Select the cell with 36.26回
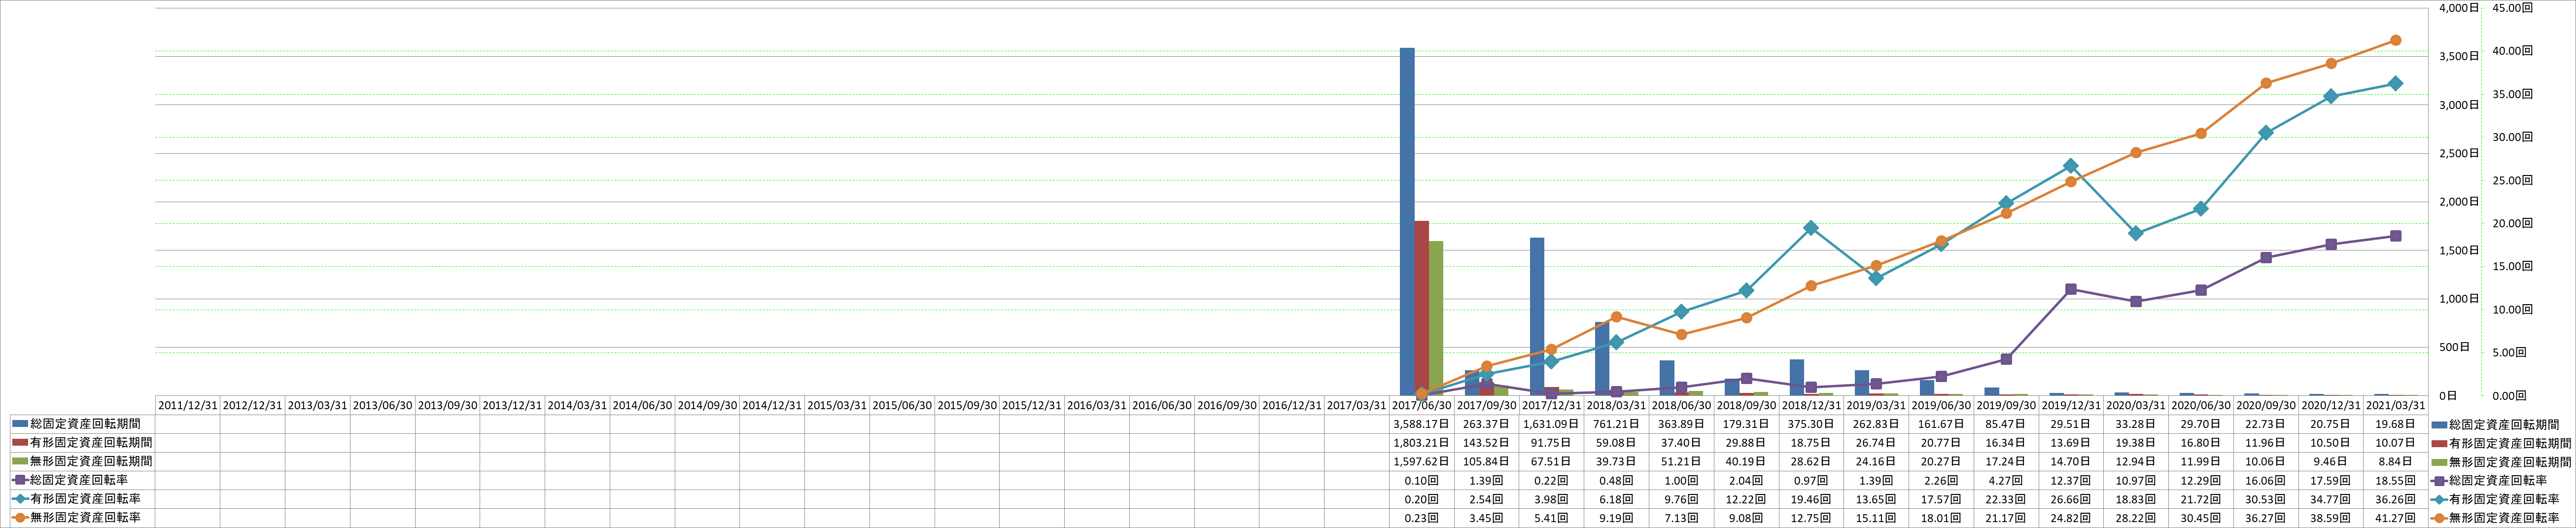Viewport: 2576px width, 528px height. [2396, 498]
